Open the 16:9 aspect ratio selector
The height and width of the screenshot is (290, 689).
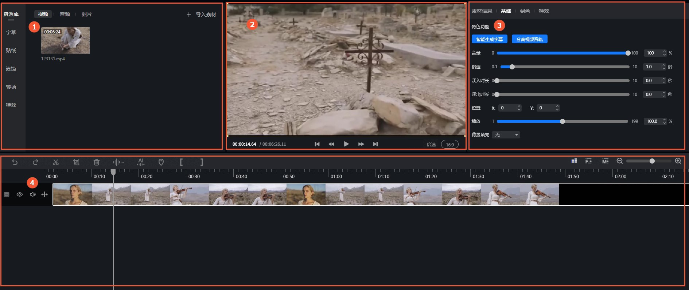tap(450, 145)
